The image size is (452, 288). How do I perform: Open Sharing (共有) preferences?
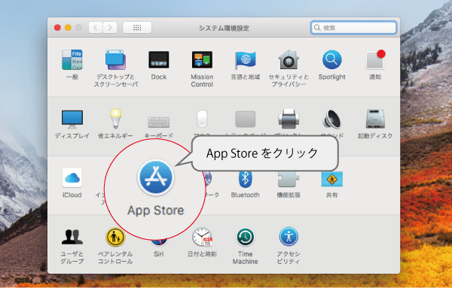point(331,179)
